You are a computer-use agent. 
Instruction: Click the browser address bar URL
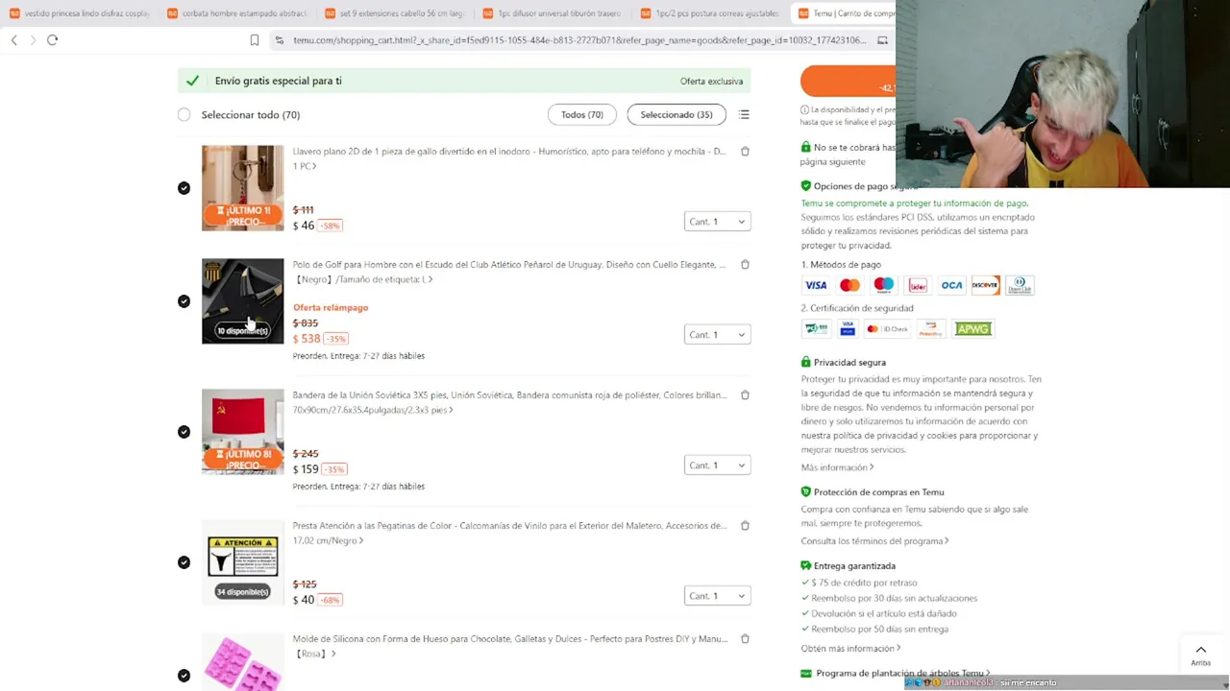point(579,40)
